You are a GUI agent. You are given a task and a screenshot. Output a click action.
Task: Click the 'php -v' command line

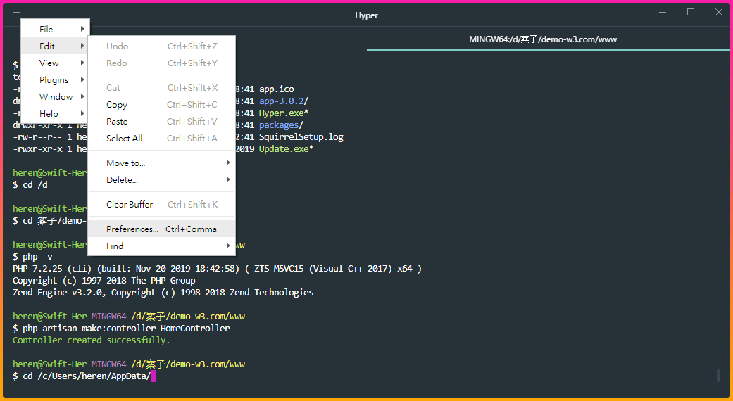click(x=32, y=257)
